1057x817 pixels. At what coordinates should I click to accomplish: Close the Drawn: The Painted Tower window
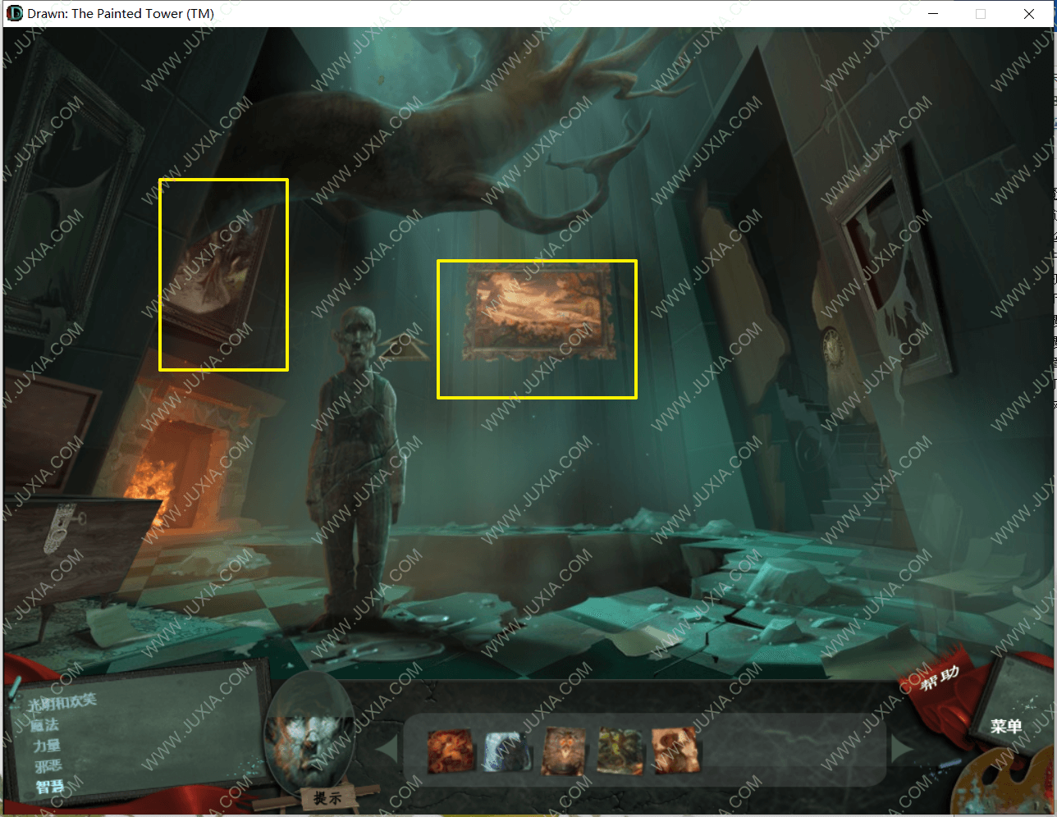tap(1029, 13)
